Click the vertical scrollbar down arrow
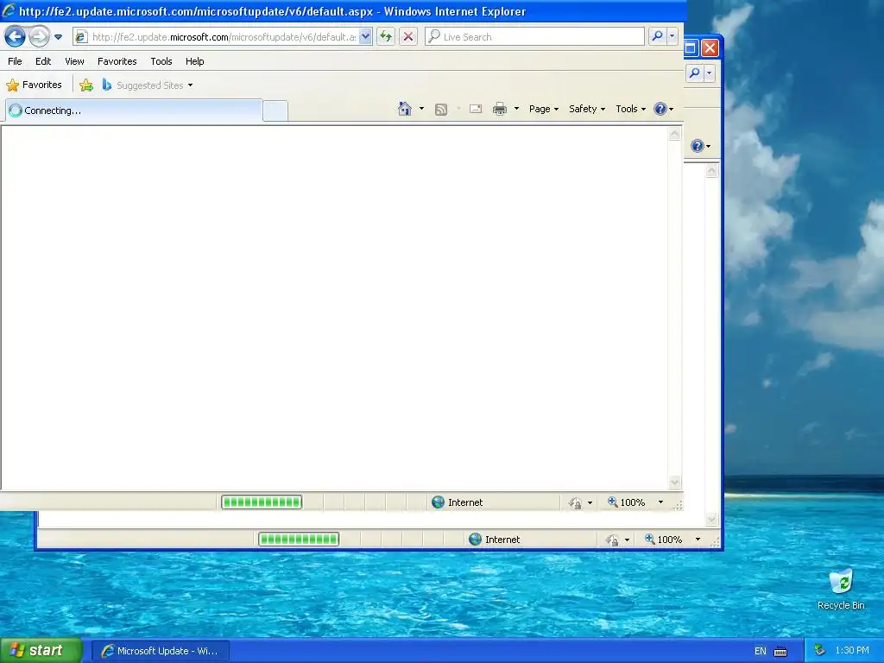The width and height of the screenshot is (884, 663). point(675,483)
